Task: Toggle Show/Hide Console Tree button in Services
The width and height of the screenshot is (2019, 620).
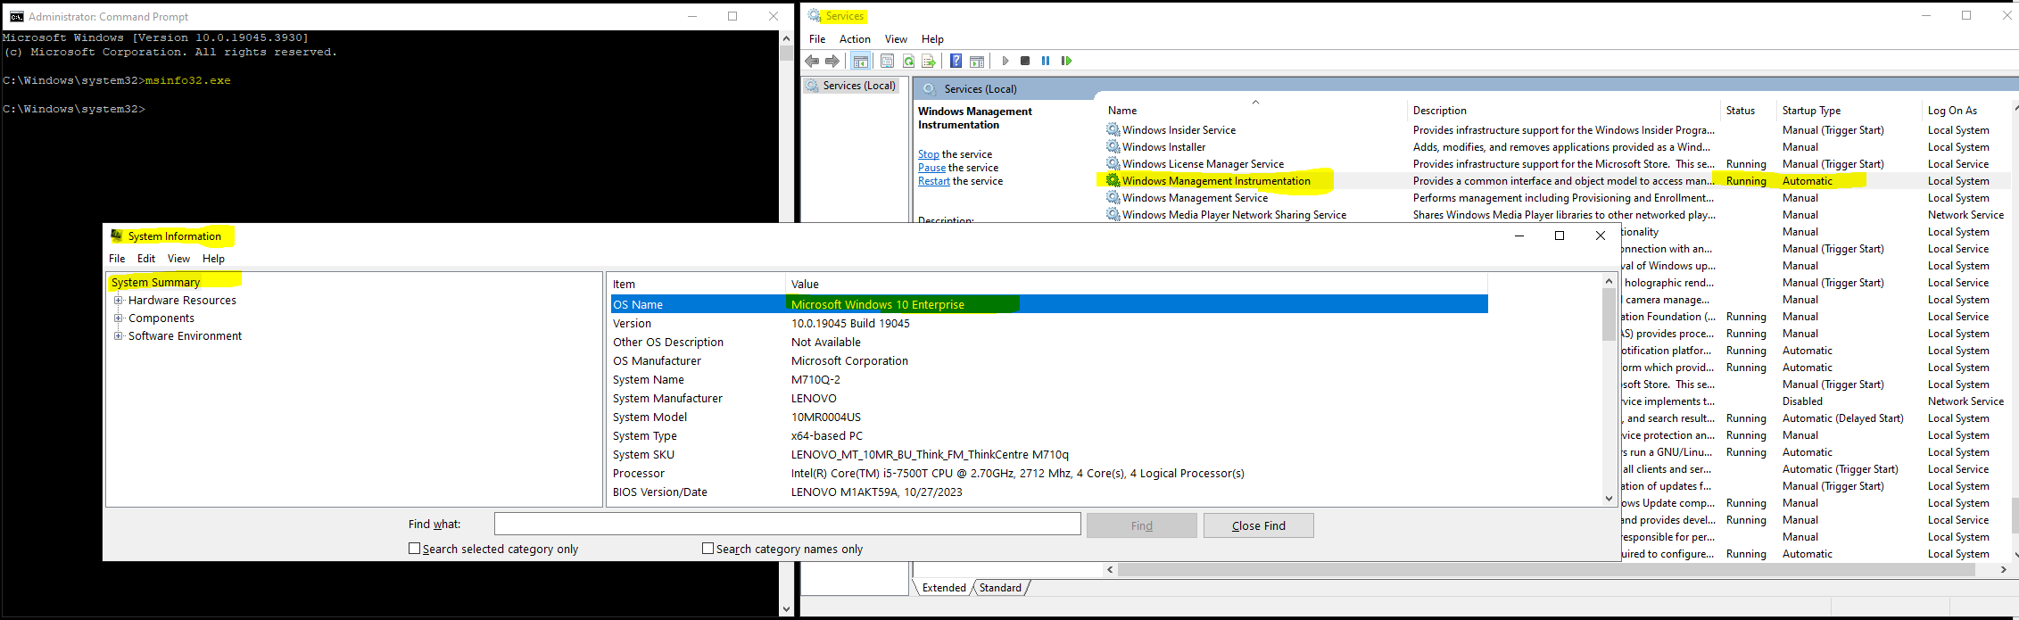Action: (x=861, y=61)
